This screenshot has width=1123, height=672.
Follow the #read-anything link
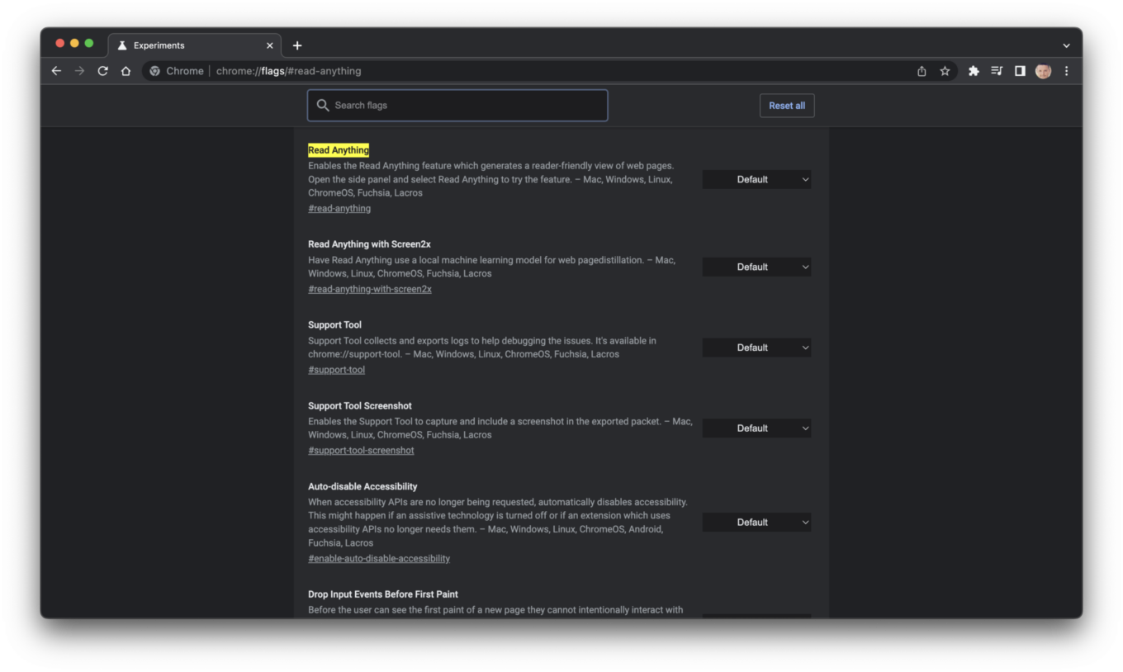coord(339,209)
